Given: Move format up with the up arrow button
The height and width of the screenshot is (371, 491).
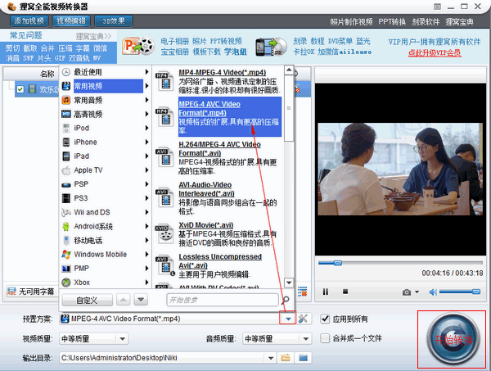Looking at the screenshot, I should tap(124, 301).
